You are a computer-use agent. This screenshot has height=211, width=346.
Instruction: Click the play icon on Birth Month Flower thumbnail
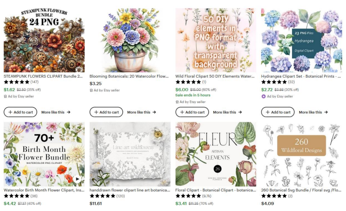77,179
